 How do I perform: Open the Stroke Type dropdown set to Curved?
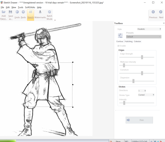[x=146, y=95]
